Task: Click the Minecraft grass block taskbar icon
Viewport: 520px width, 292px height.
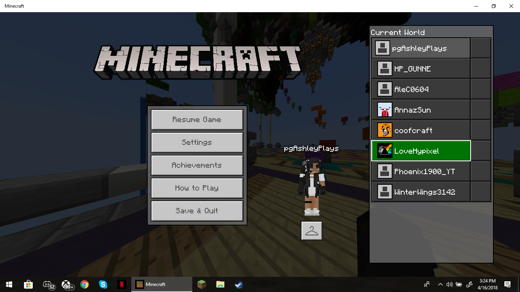Action: [201, 284]
